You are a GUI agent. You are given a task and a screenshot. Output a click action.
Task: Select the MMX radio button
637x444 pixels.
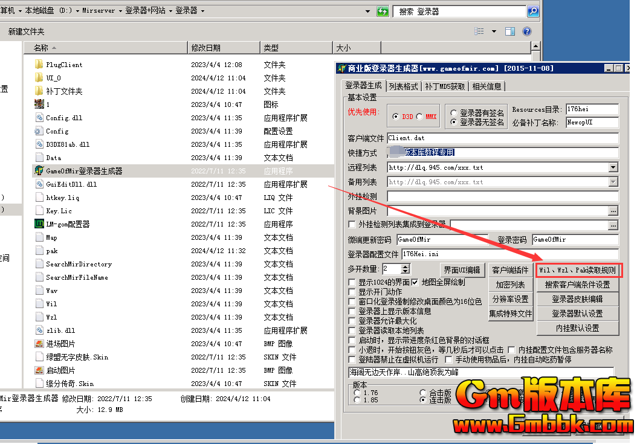pos(419,117)
